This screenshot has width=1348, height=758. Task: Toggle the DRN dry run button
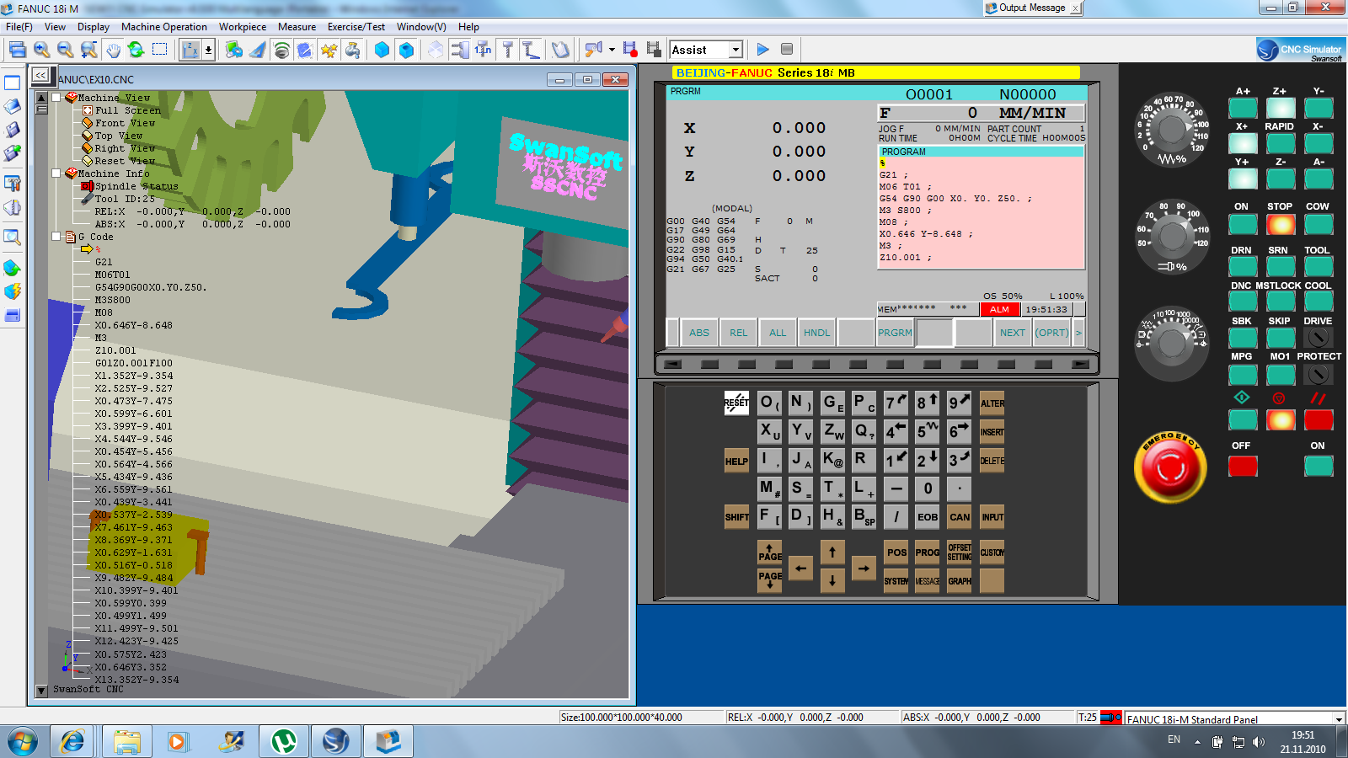click(x=1243, y=266)
